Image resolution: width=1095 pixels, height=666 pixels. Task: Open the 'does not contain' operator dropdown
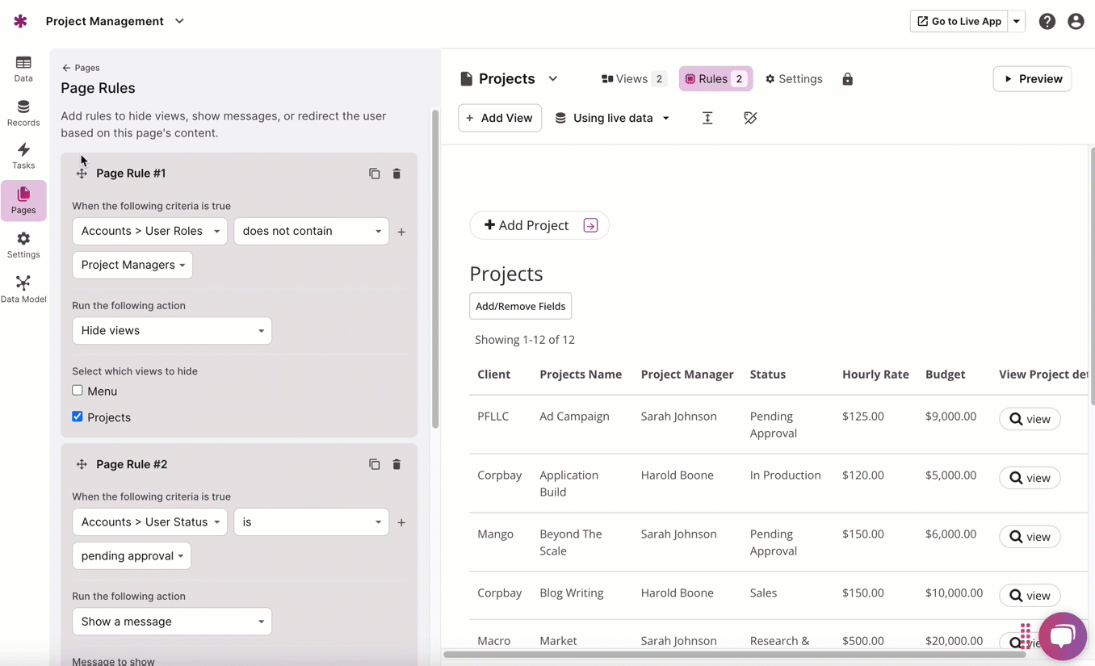(311, 231)
